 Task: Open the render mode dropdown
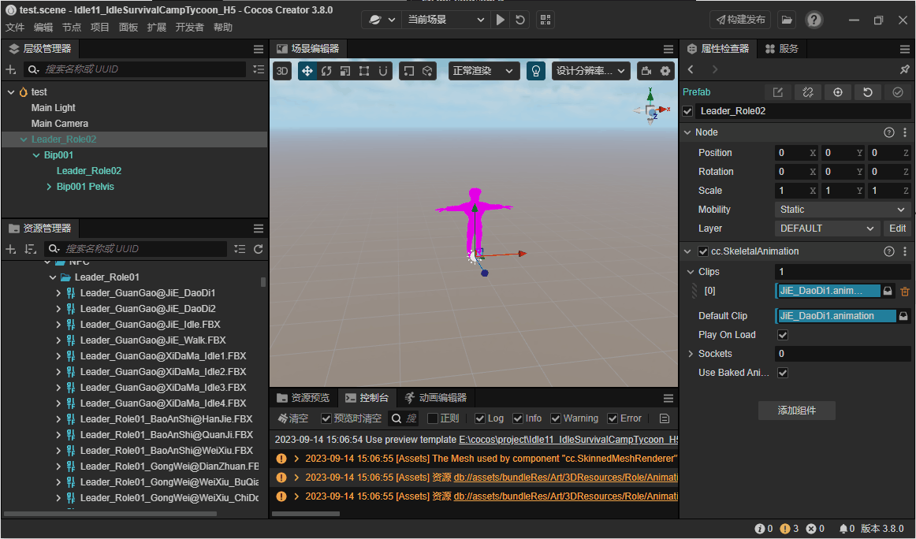pos(483,71)
